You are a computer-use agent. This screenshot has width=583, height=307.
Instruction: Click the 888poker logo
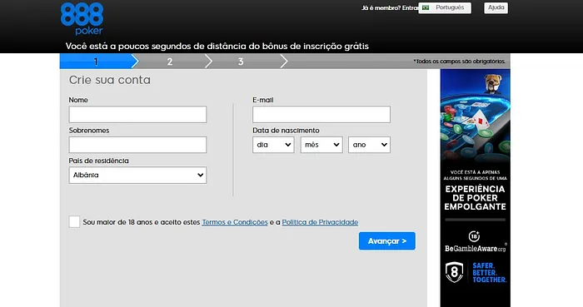pyautogui.click(x=82, y=18)
